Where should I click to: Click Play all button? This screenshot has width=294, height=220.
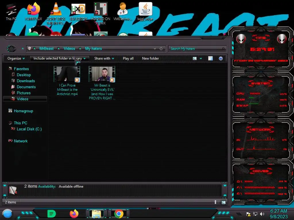pyautogui.click(x=128, y=58)
